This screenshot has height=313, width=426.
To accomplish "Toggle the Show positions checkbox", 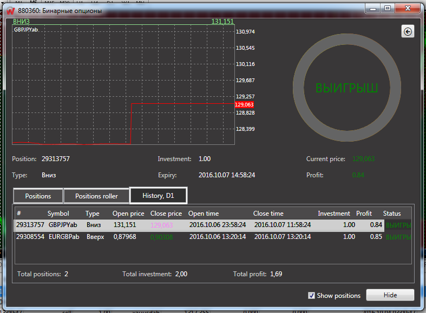I will [x=311, y=295].
